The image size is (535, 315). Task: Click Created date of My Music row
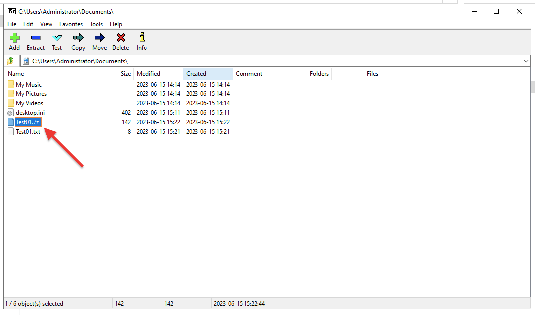[x=208, y=84]
